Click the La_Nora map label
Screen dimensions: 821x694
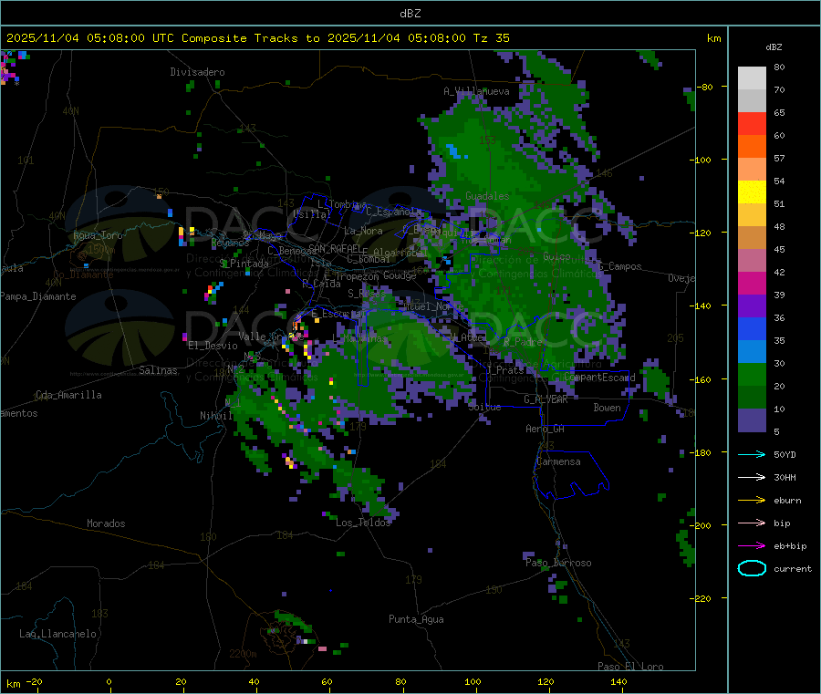click(x=363, y=231)
